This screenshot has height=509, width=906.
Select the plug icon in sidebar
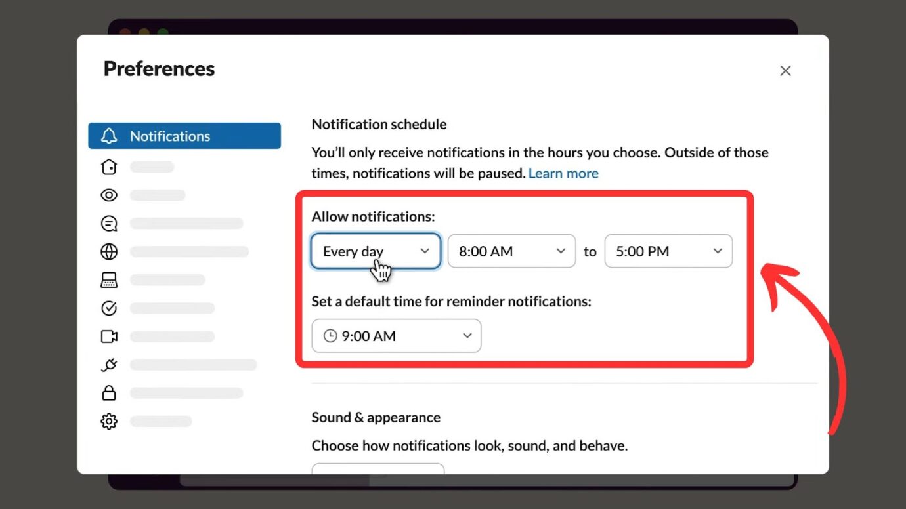(x=109, y=365)
